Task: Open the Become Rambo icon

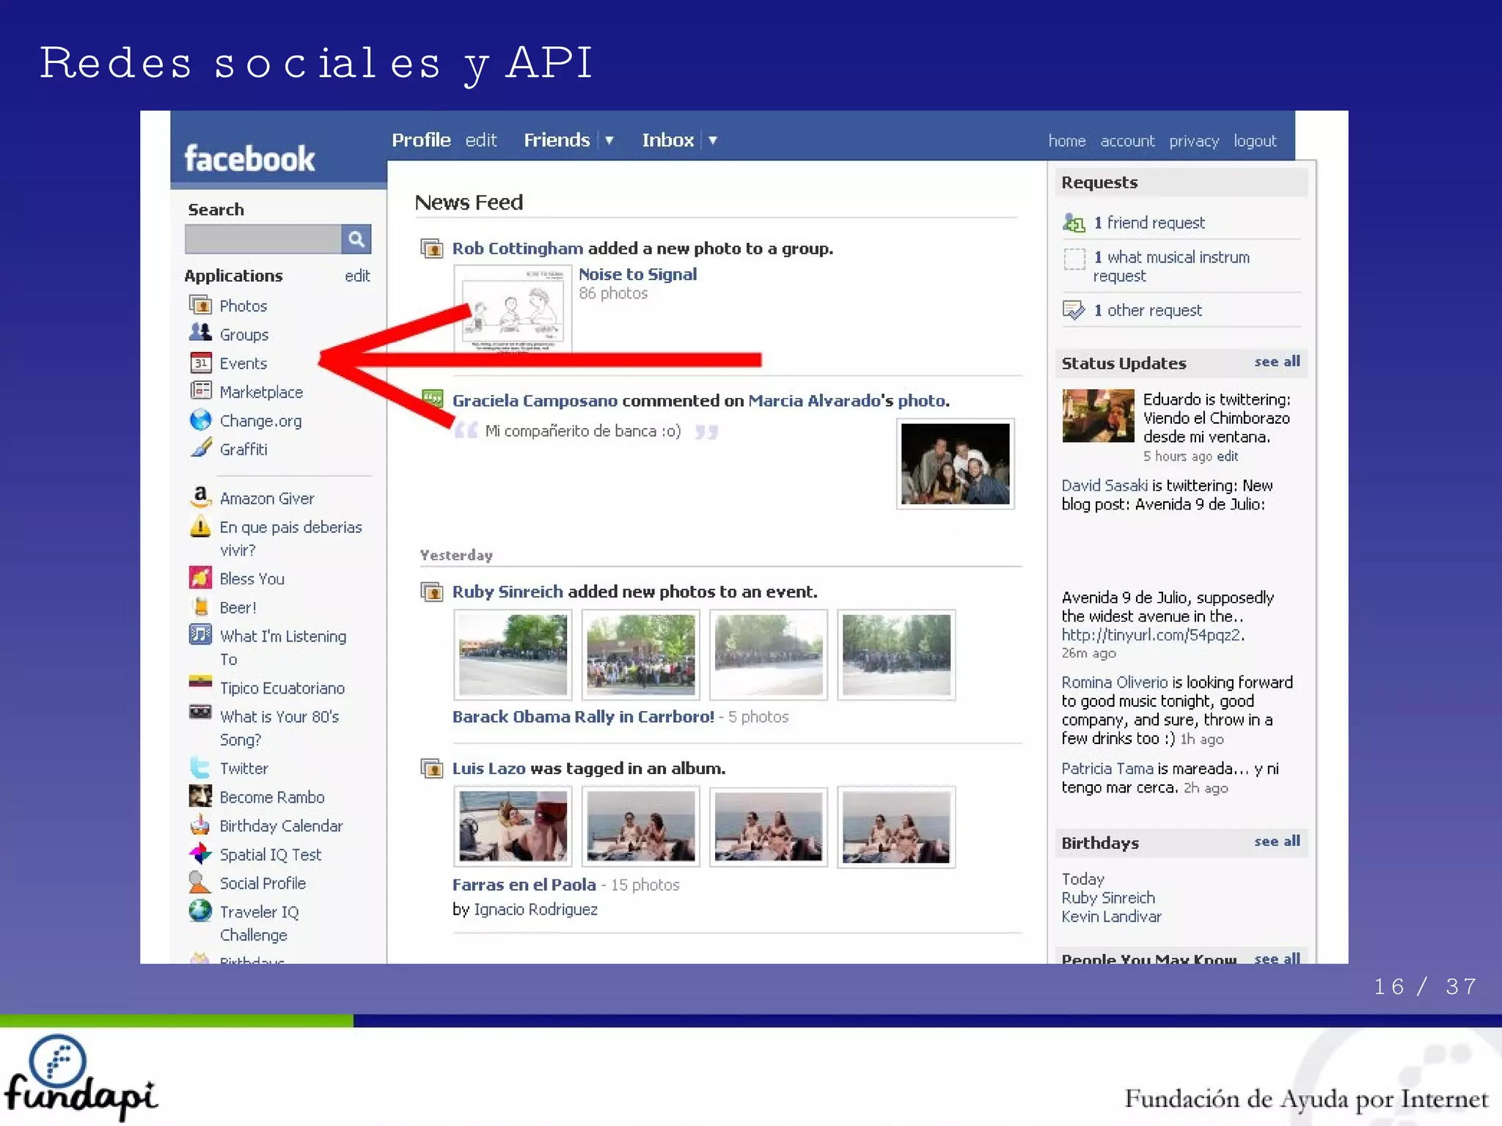Action: [x=200, y=795]
